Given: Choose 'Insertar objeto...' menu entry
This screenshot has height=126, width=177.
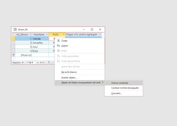Looking at the screenshot, I should [80, 78].
